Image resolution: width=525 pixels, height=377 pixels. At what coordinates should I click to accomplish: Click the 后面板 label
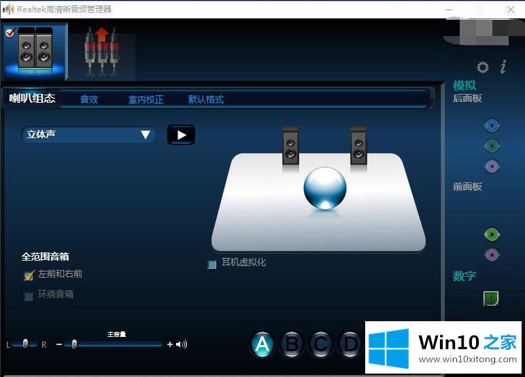pos(467,98)
